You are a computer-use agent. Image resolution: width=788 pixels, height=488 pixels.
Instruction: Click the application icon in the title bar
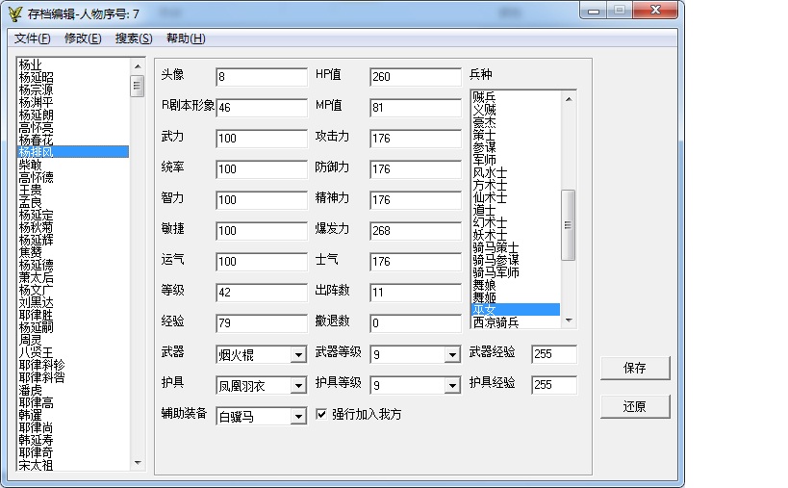click(x=15, y=13)
